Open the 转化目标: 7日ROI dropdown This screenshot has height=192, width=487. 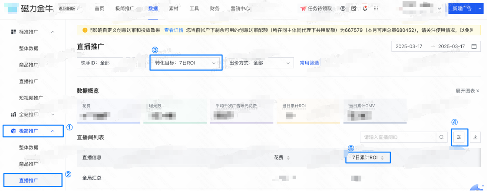tap(186, 63)
